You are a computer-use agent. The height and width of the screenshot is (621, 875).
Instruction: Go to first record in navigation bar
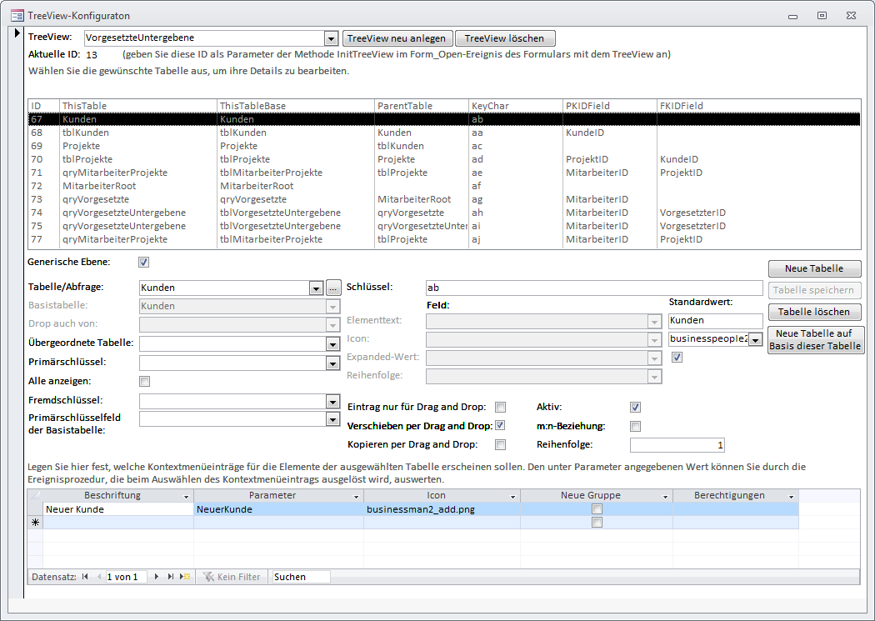pos(85,577)
